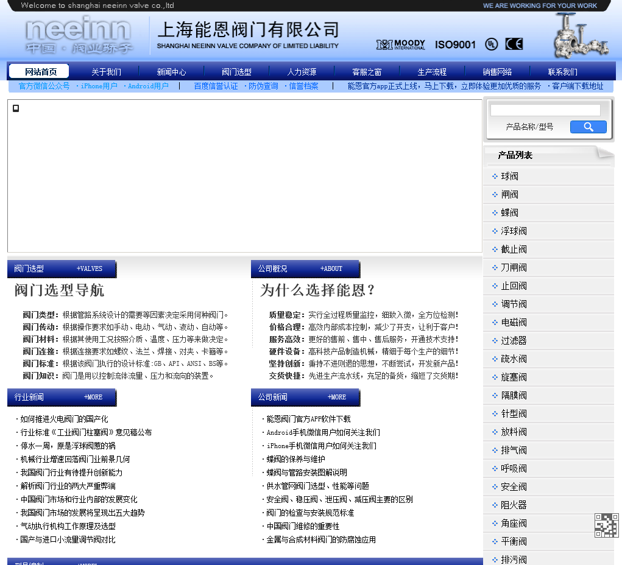The height and width of the screenshot is (565, 622).
Task: Open 百度信誉认证 link
Action: point(216,86)
